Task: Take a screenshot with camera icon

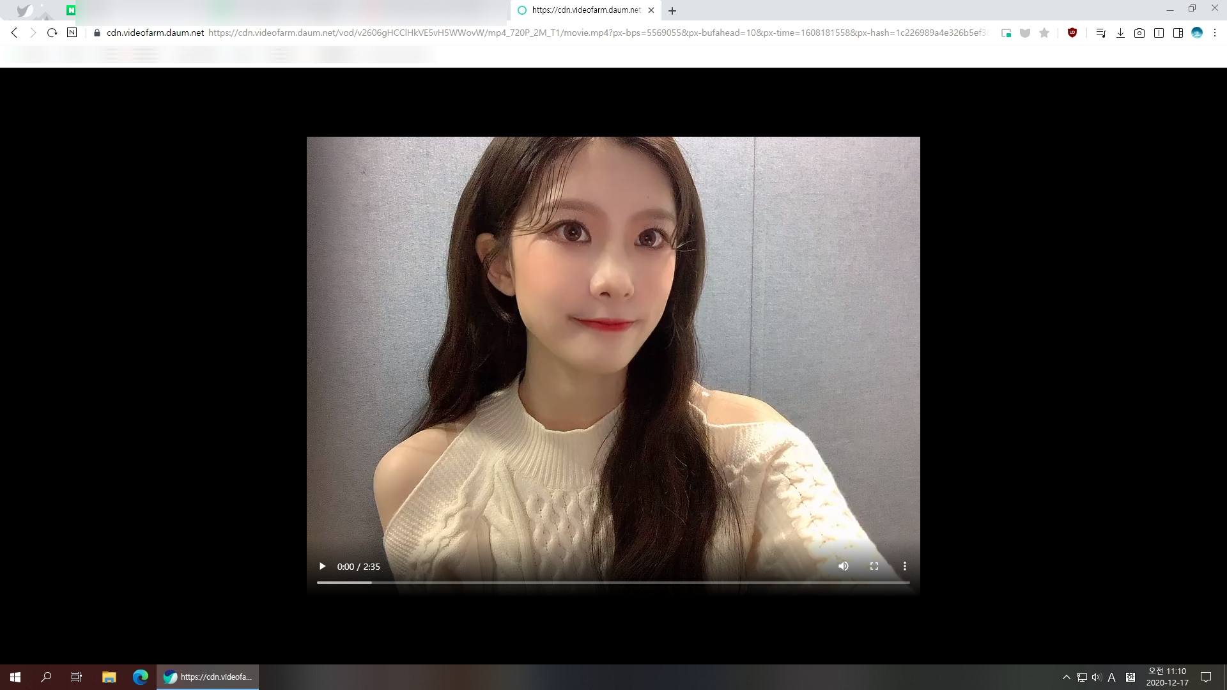Action: coord(1139,33)
